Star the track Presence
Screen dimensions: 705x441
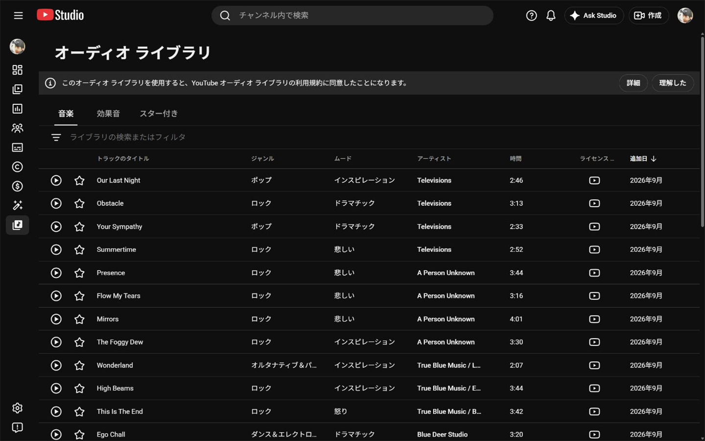(79, 273)
